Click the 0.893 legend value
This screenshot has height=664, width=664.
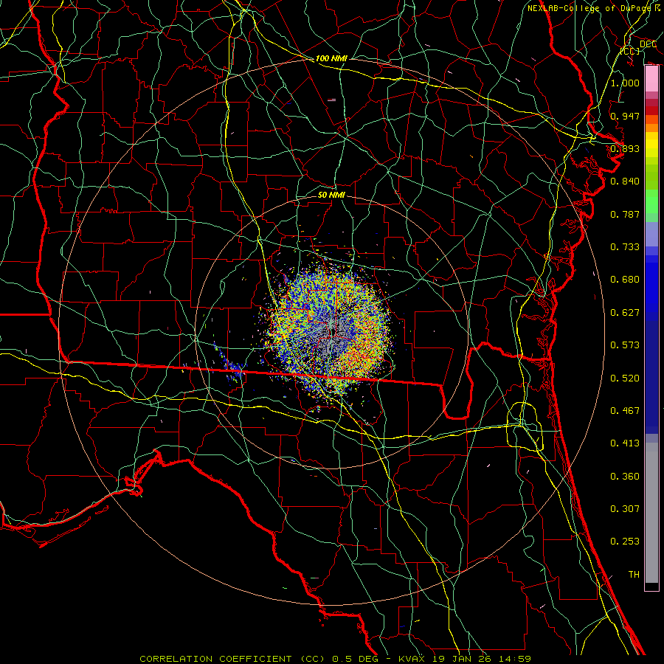coord(625,148)
